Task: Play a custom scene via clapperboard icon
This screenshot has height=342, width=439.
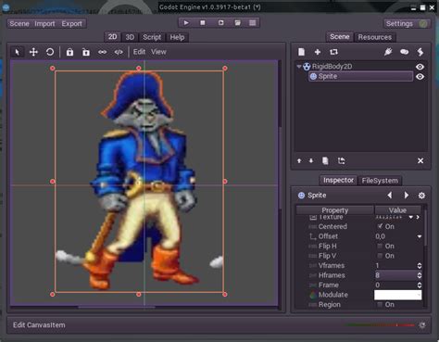Action: point(237,23)
